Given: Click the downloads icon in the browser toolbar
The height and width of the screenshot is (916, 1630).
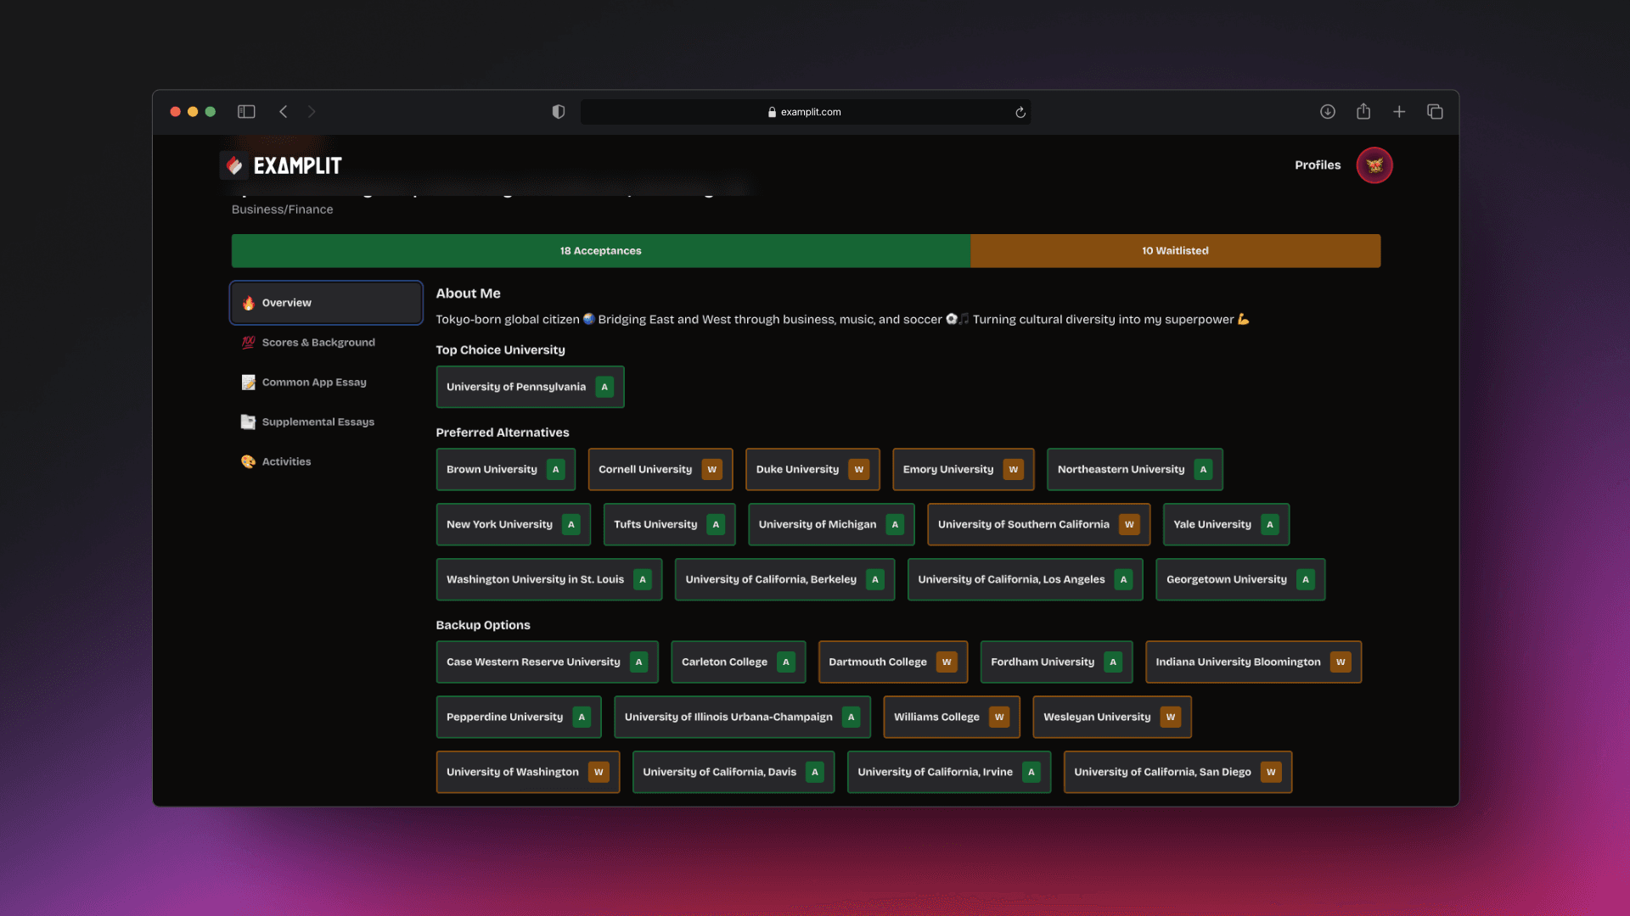Looking at the screenshot, I should [x=1327, y=111].
